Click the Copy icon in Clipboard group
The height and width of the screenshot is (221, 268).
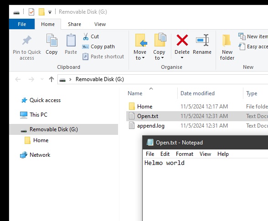coord(52,40)
